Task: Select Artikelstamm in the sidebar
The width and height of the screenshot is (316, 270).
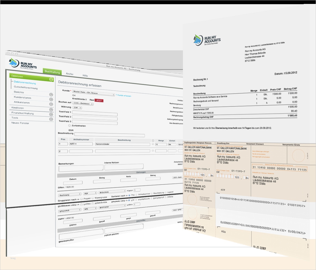Action: [x=22, y=102]
